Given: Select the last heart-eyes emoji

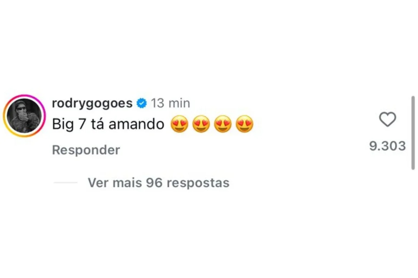Looking at the screenshot, I should click(x=244, y=124).
